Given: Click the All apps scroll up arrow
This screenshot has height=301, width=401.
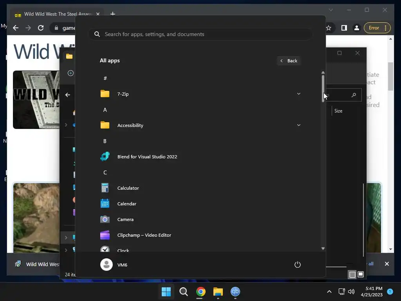Looking at the screenshot, I should click(323, 73).
